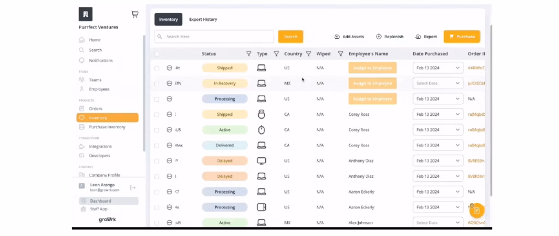Click the logout icon beside Leon Arango
The height and width of the screenshot is (236, 559).
pos(132,187)
